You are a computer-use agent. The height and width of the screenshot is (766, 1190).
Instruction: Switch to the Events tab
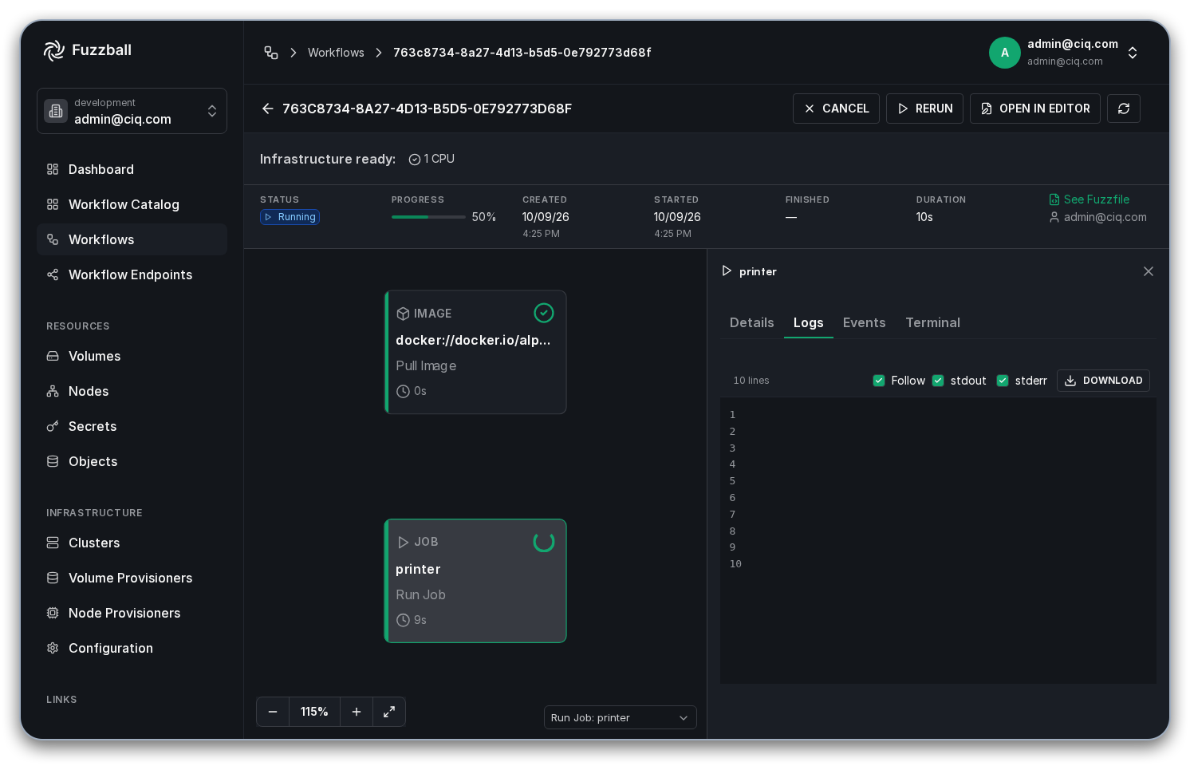[865, 322]
